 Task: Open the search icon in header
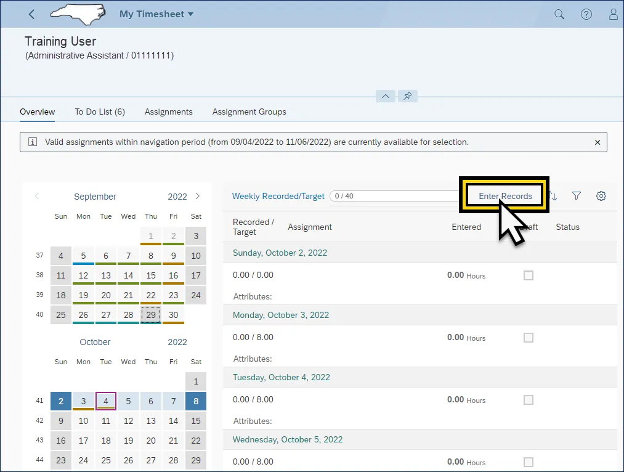(x=559, y=14)
